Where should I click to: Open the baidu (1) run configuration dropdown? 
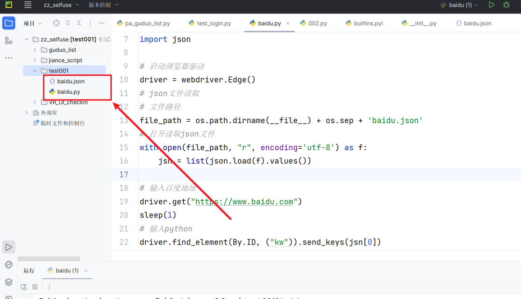[x=458, y=5]
